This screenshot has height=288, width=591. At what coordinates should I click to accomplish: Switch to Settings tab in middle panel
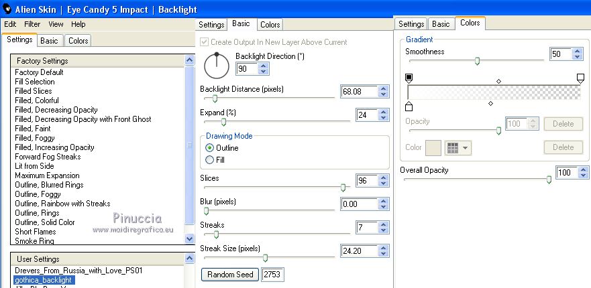[211, 25]
